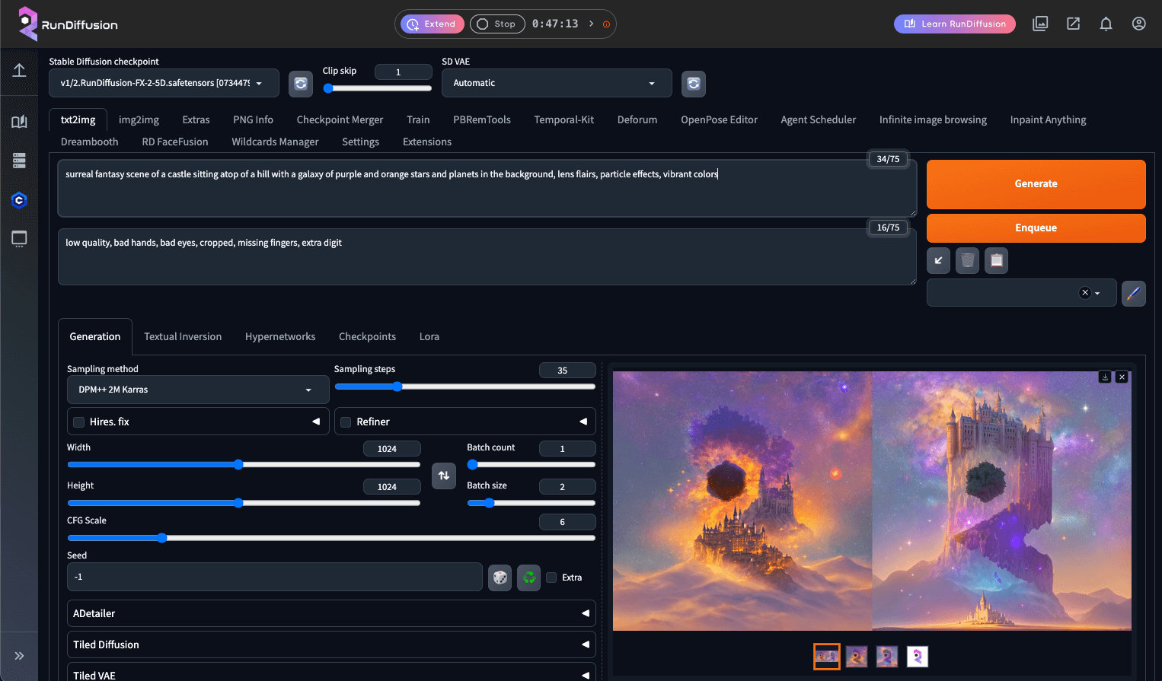The image size is (1162, 681).
Task: Switch to the Lora tab
Action: pos(429,336)
